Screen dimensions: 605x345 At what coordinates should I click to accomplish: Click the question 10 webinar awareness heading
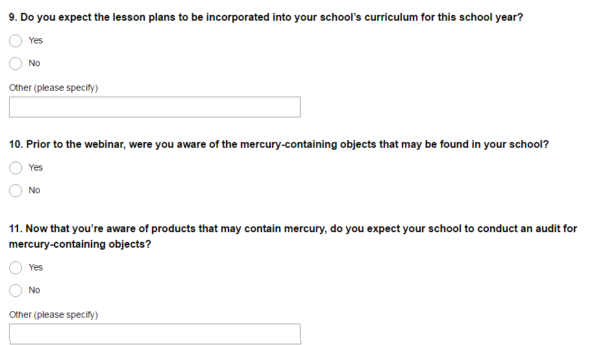point(278,144)
